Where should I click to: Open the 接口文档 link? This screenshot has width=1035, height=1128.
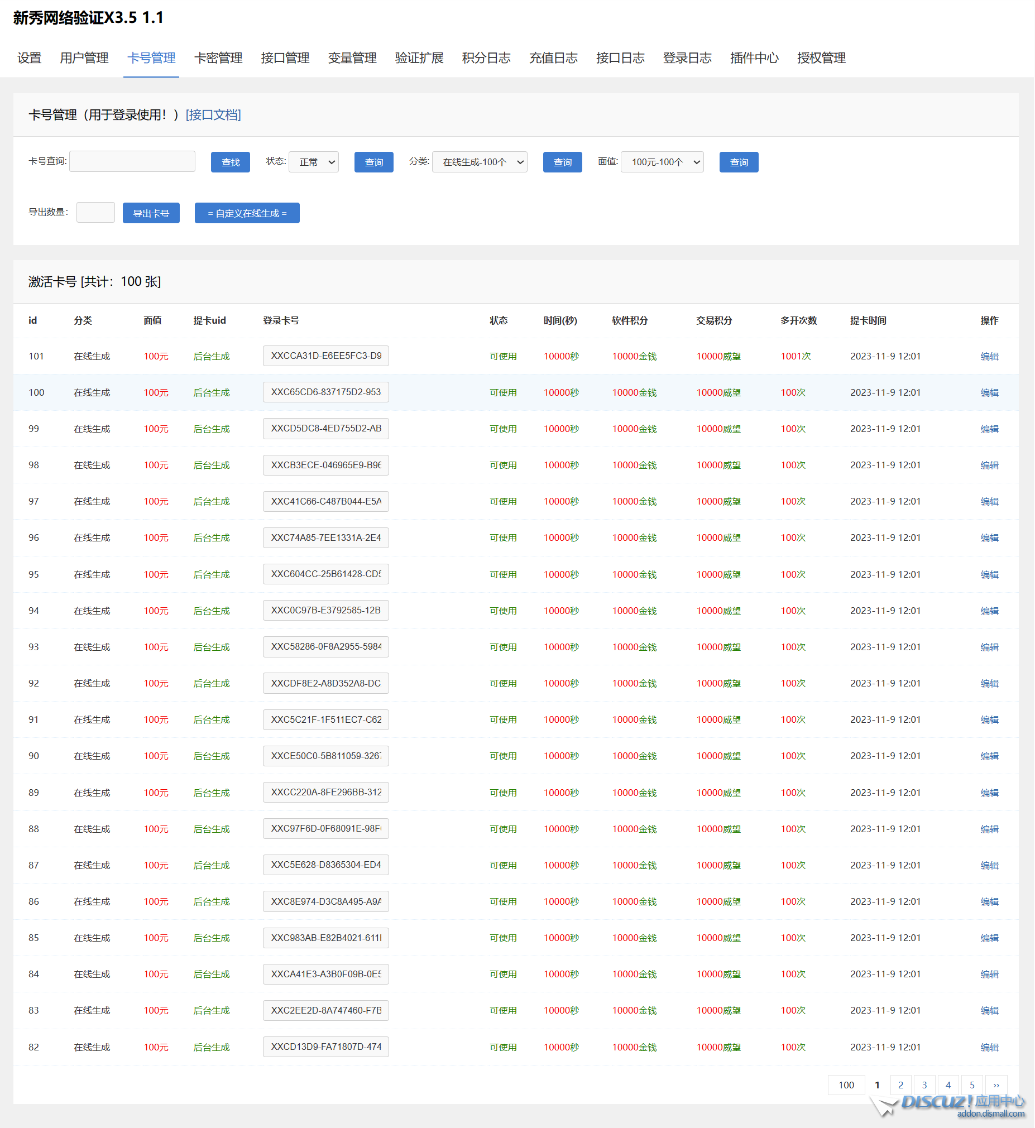point(213,115)
